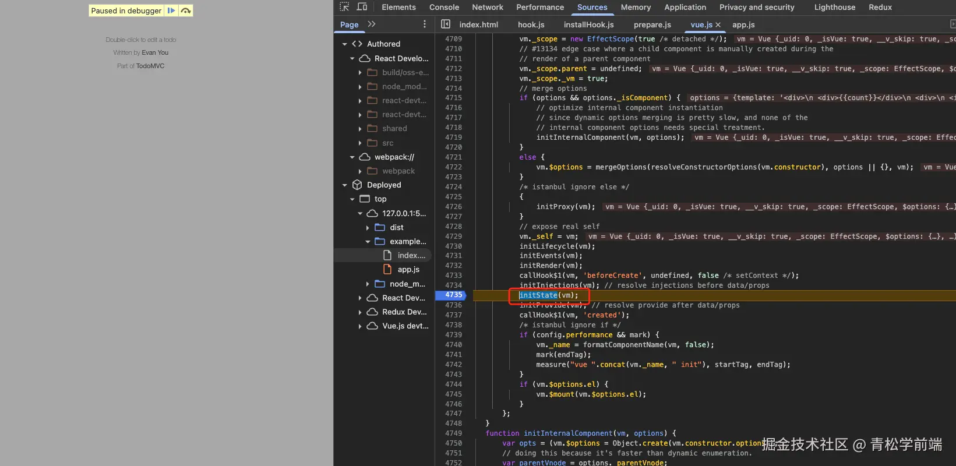The height and width of the screenshot is (466, 956).
Task: Open the Evan You link
Action: tap(155, 52)
